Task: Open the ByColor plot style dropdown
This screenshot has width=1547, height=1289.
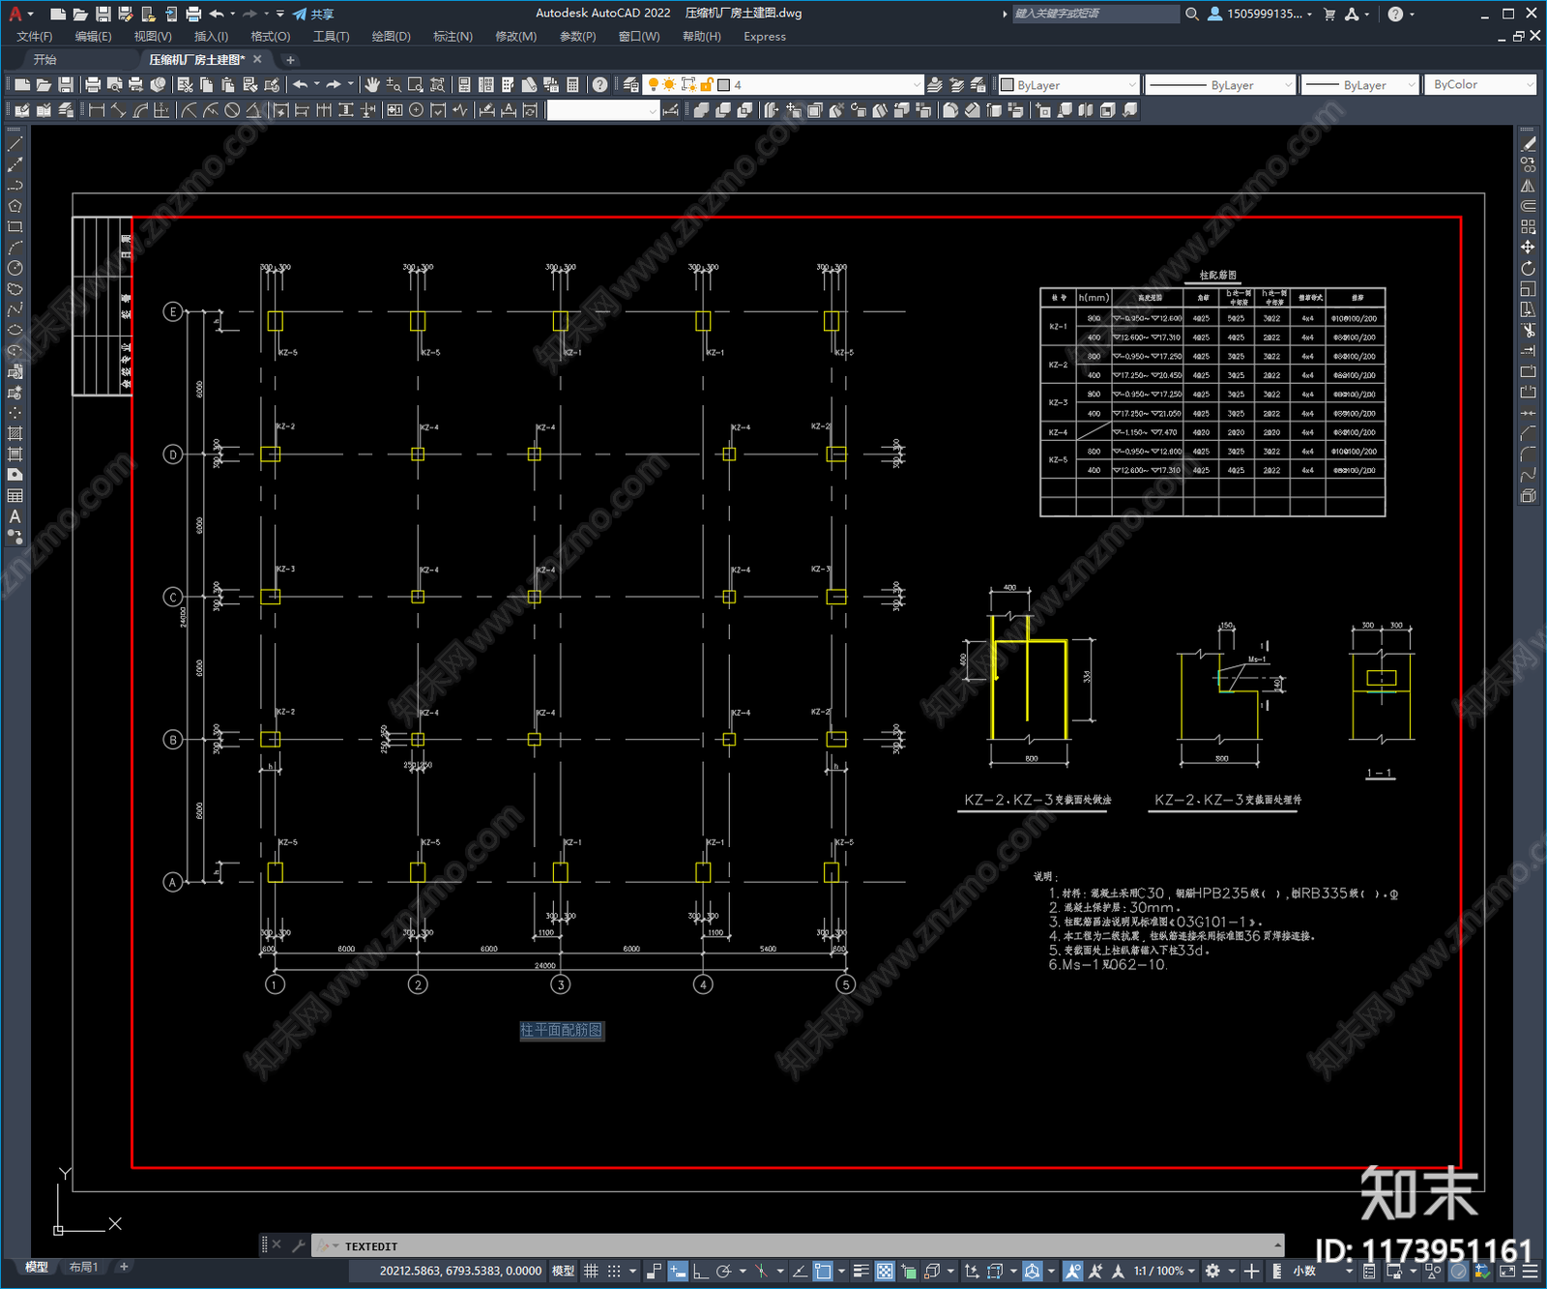Action: [1480, 85]
